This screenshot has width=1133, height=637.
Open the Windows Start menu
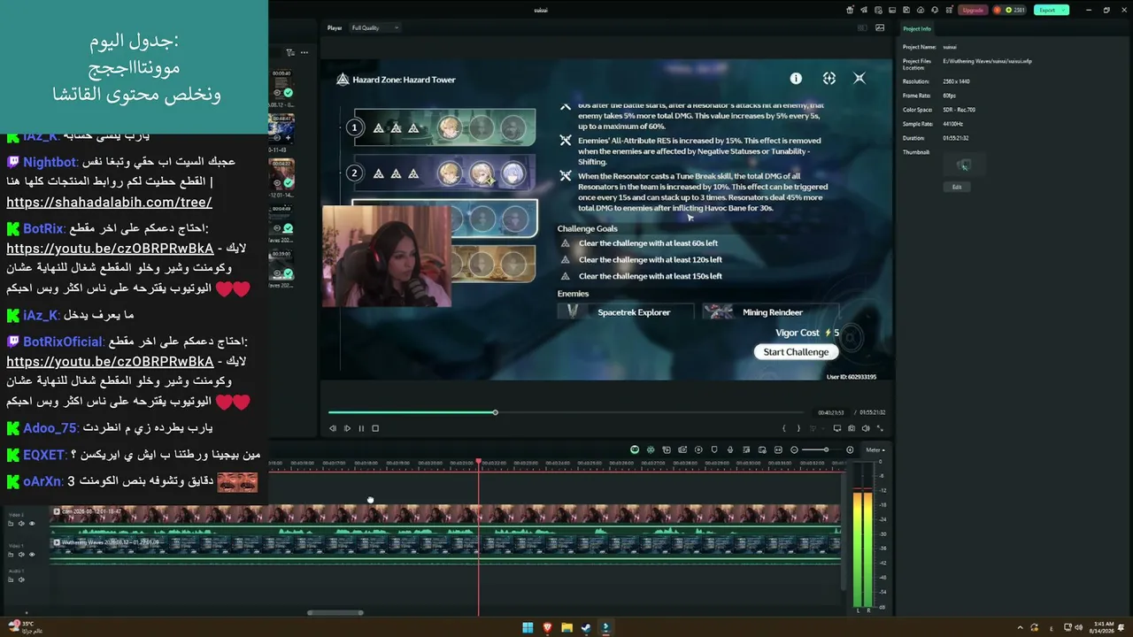pos(528,628)
